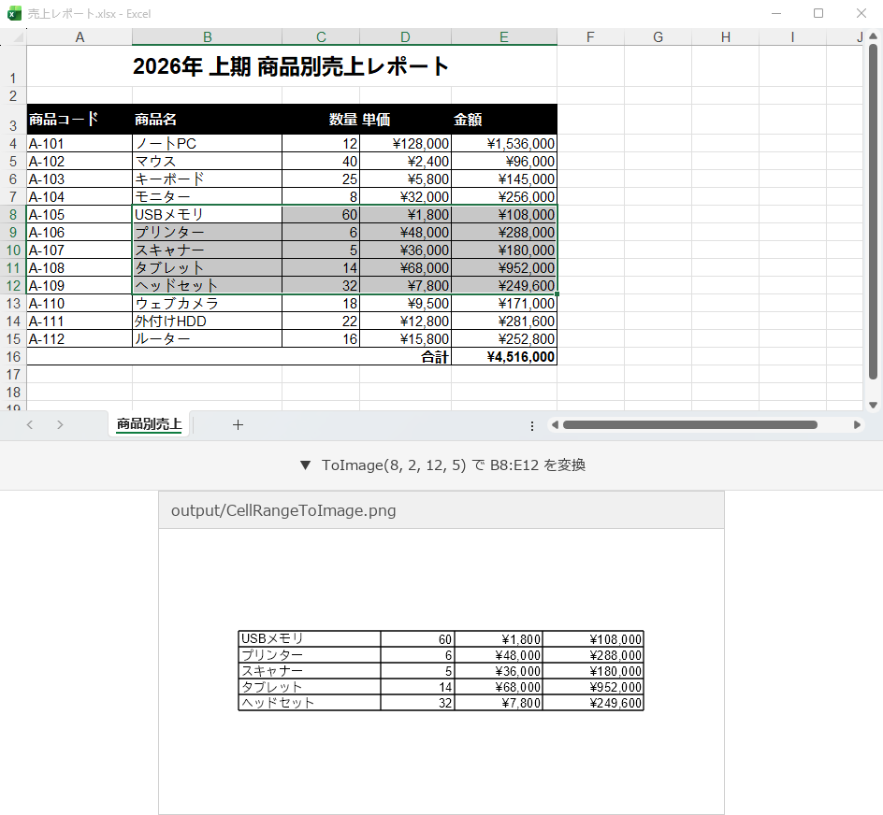Select column I header
This screenshot has width=883, height=815.
(x=792, y=37)
